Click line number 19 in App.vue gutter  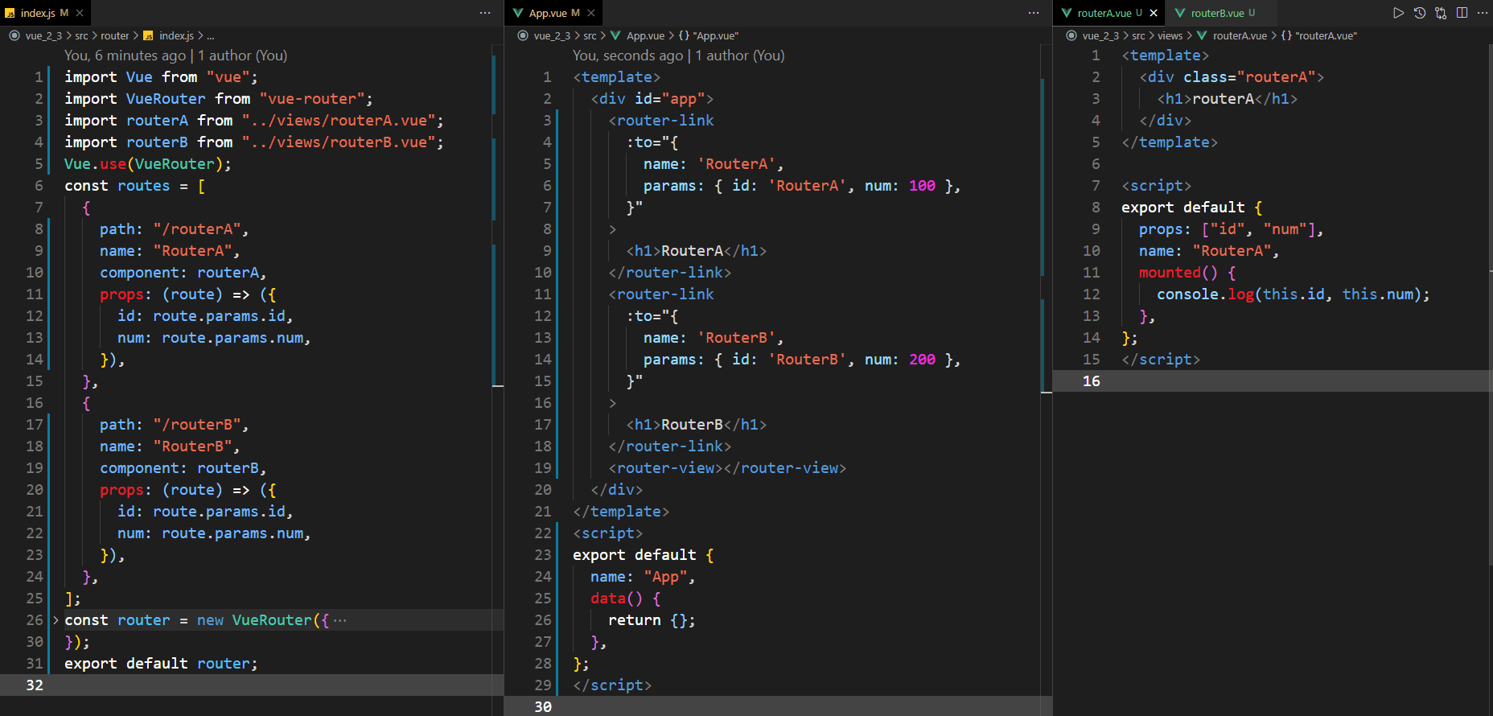(543, 468)
